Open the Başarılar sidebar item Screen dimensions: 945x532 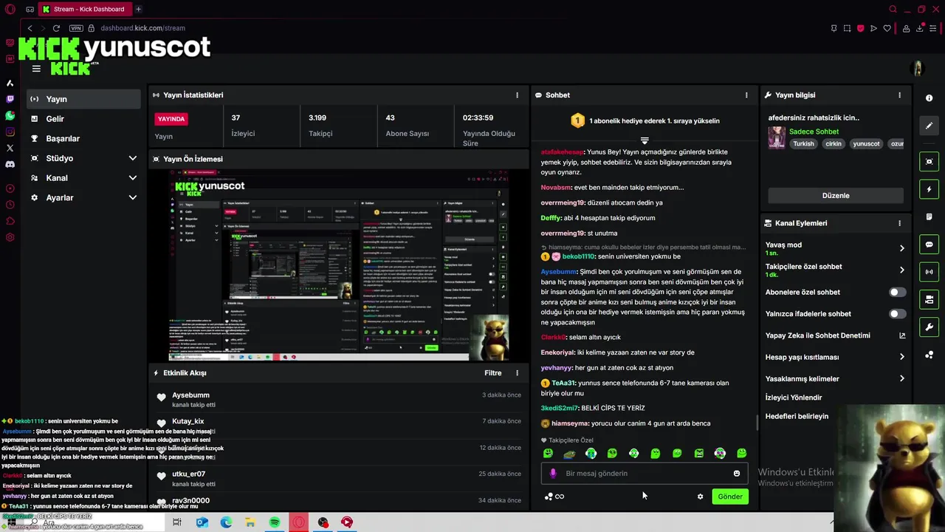(84, 139)
